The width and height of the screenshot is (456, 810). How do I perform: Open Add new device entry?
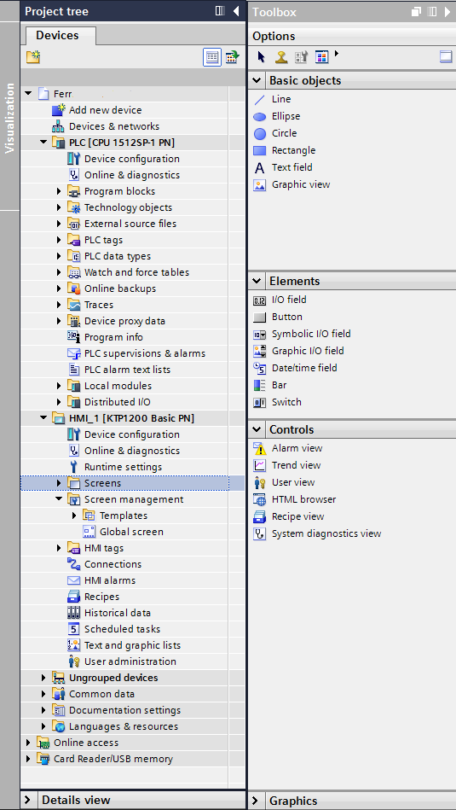[105, 110]
